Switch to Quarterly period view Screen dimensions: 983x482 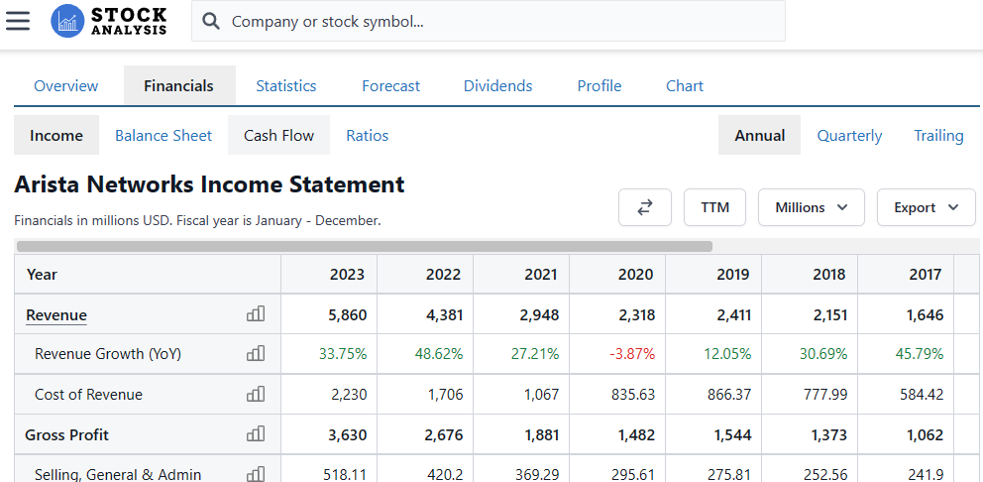[849, 135]
